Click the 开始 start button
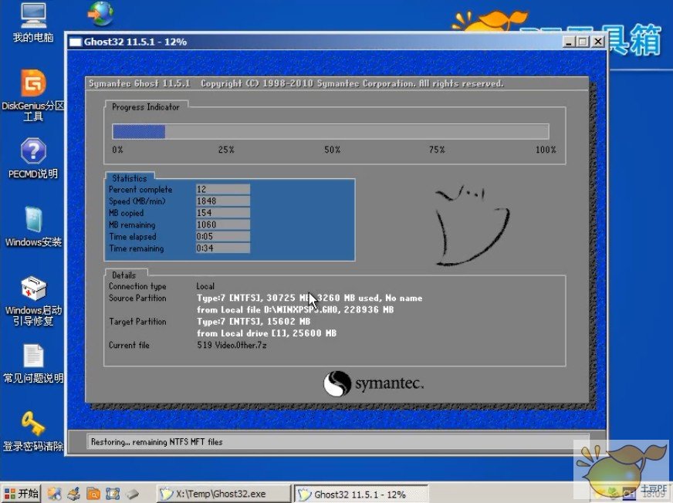 point(22,494)
